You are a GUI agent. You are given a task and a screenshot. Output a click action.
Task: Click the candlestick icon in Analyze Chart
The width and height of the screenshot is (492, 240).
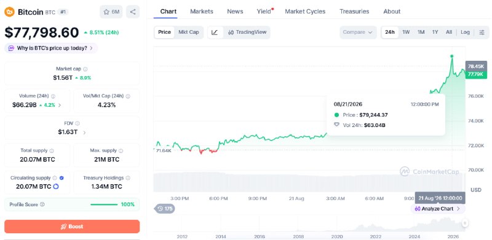click(x=418, y=209)
